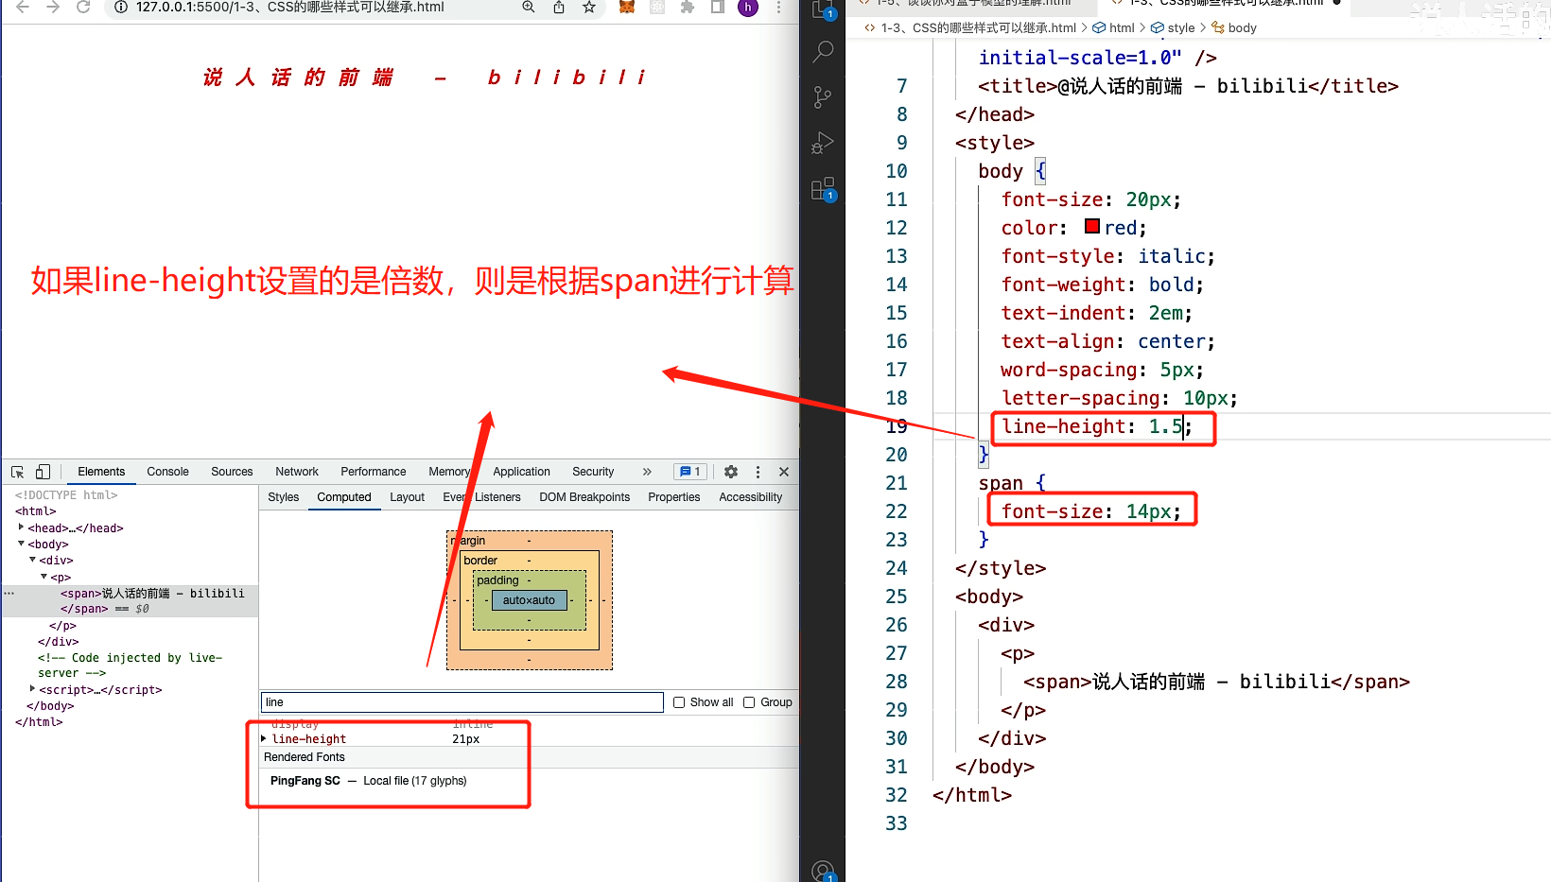Expand the head element node
The height and width of the screenshot is (882, 1551).
[x=21, y=527]
